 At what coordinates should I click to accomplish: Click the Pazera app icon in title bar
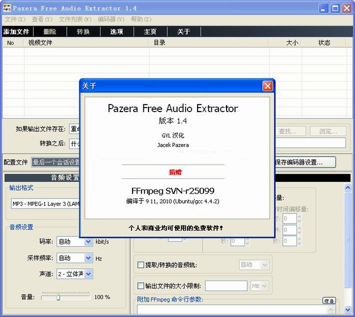[x=7, y=8]
